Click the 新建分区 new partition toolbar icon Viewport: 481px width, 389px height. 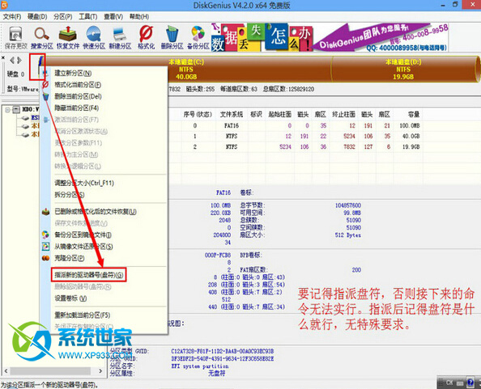click(120, 37)
